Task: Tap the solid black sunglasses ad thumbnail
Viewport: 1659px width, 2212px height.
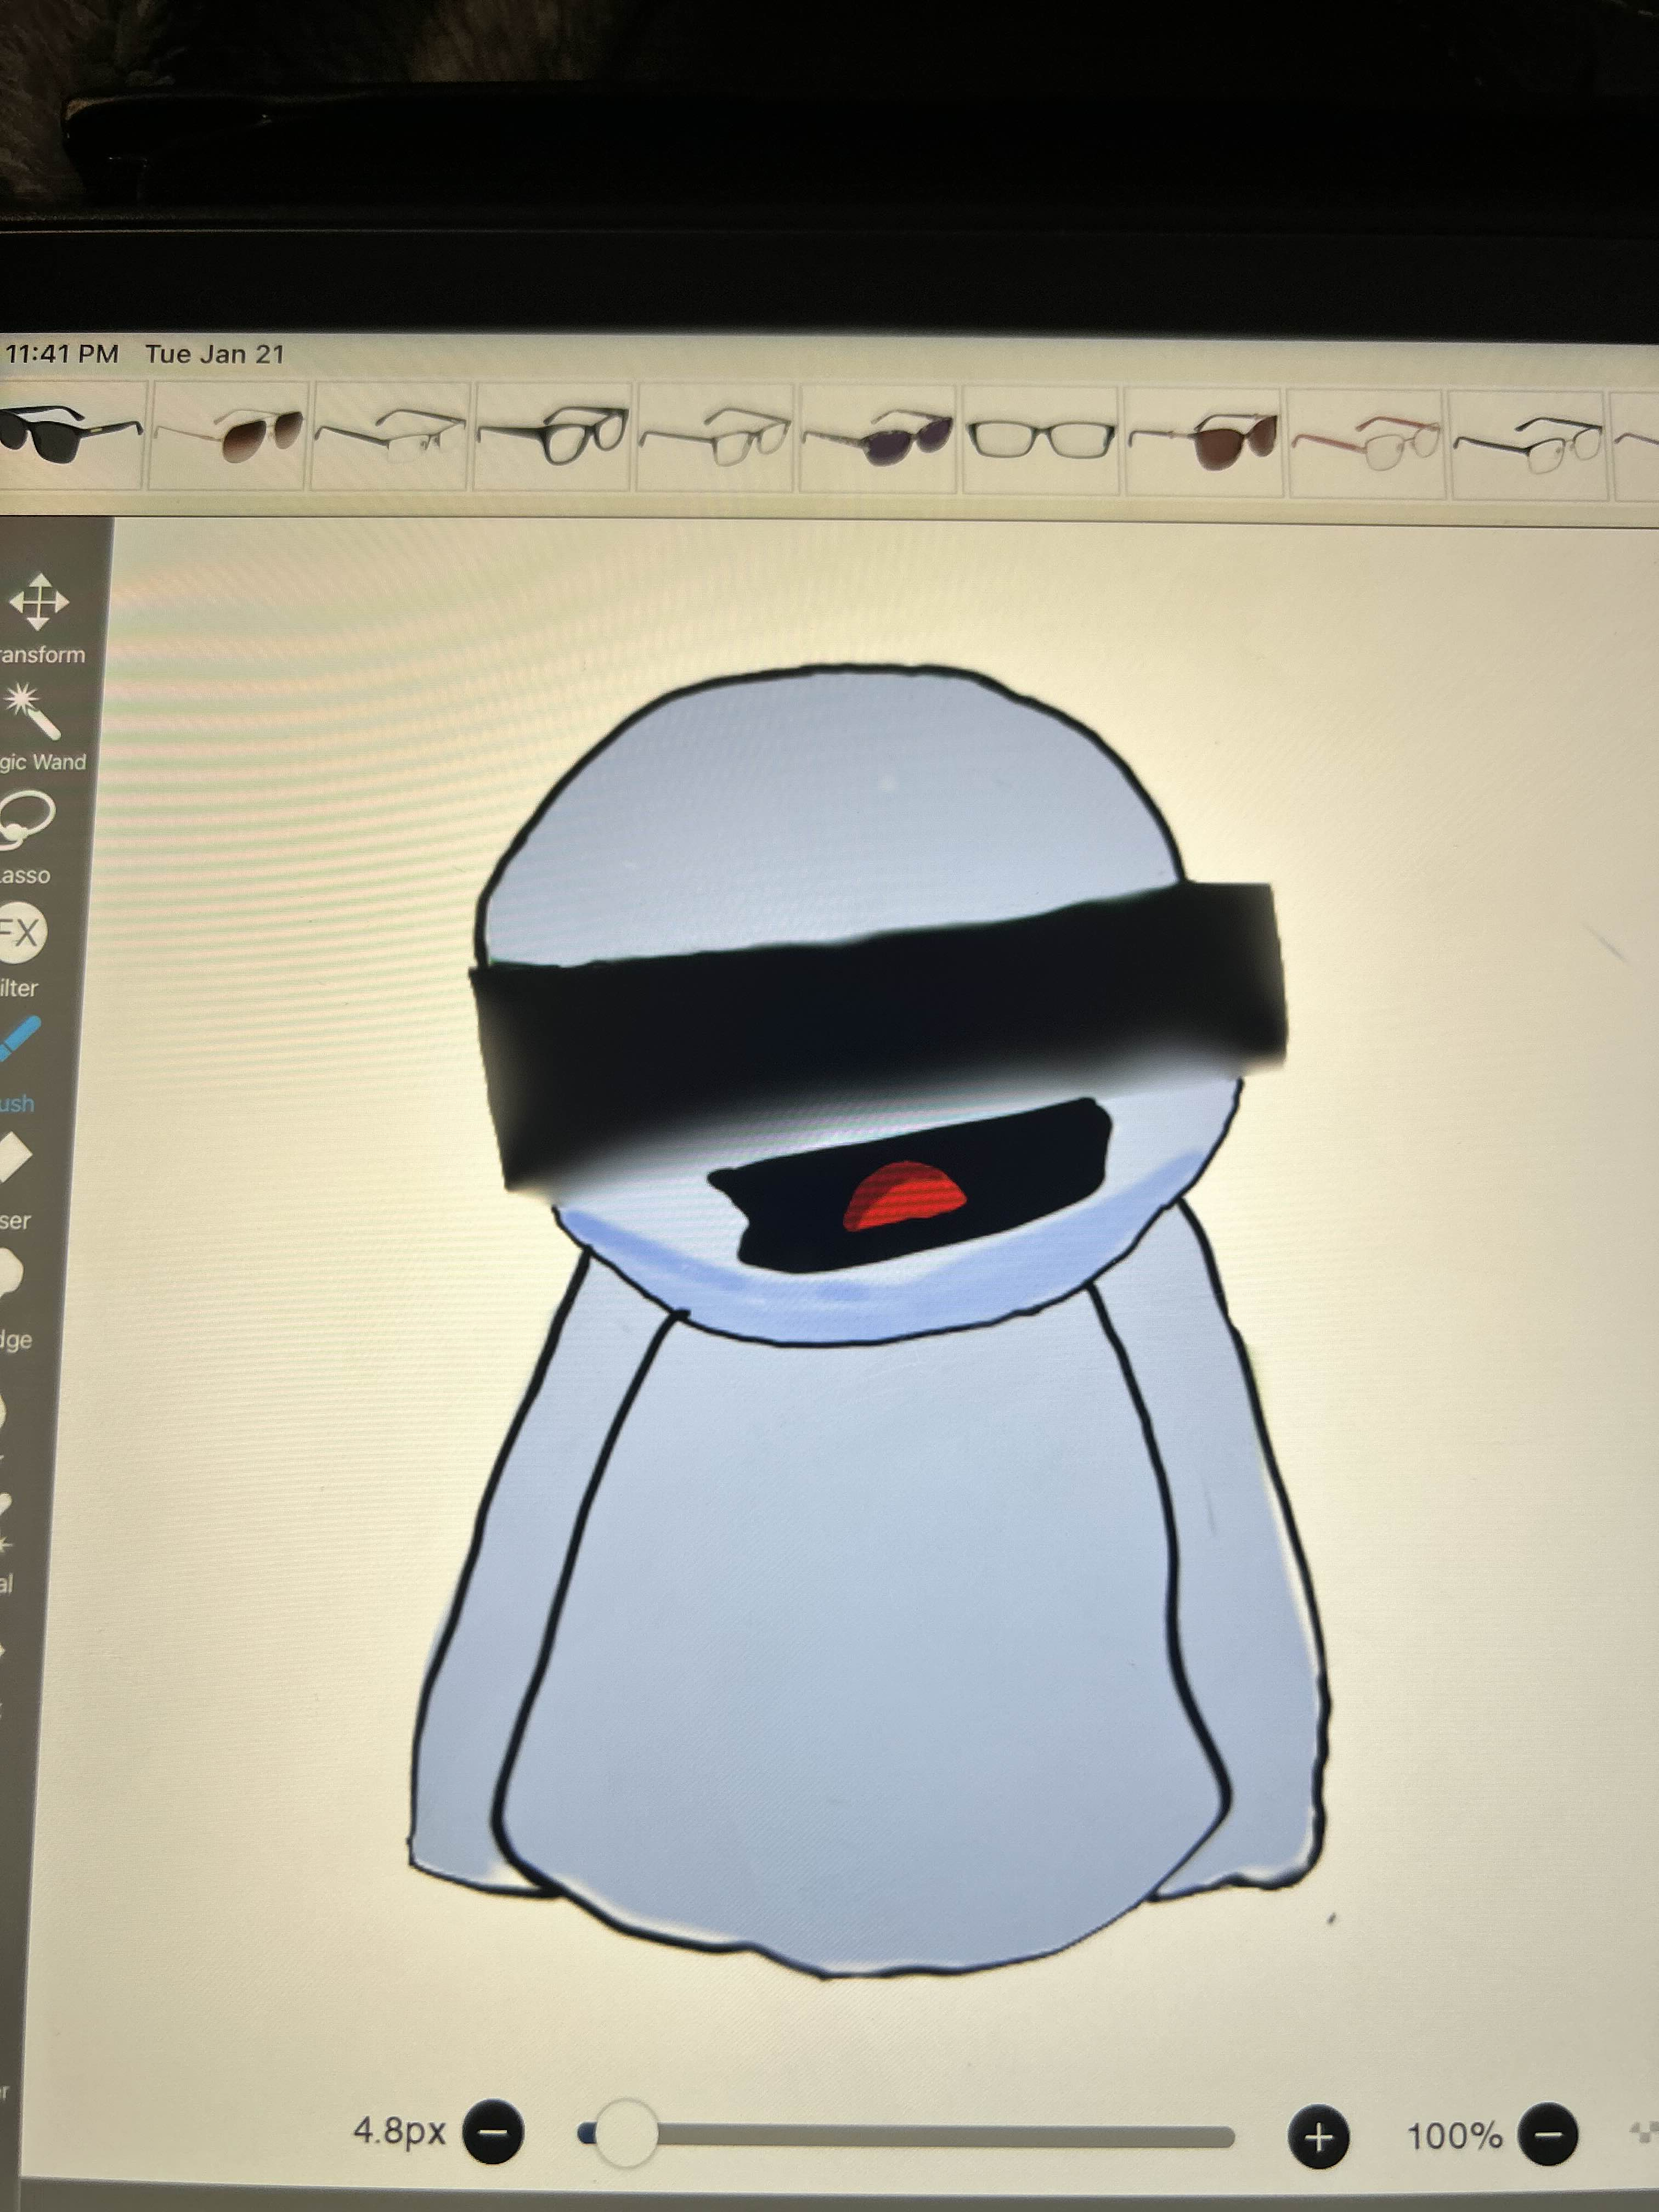Action: point(70,435)
